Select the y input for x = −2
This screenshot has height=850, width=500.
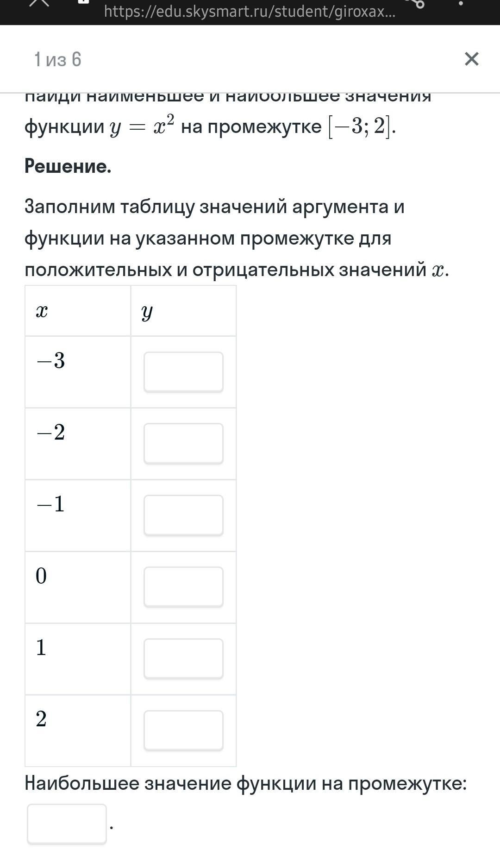click(183, 443)
